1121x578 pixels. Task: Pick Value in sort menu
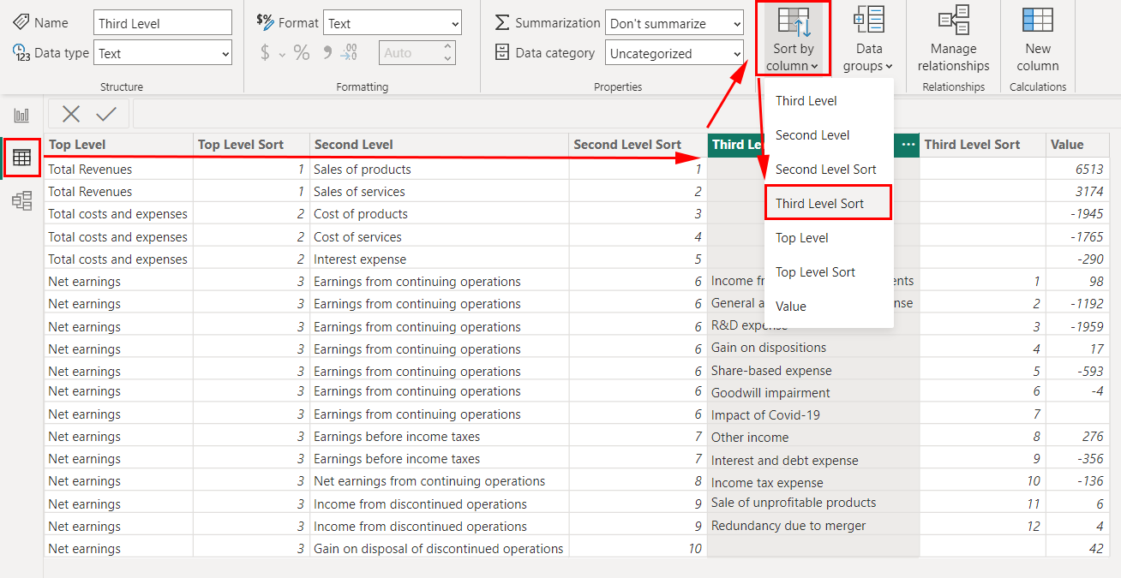[791, 307]
